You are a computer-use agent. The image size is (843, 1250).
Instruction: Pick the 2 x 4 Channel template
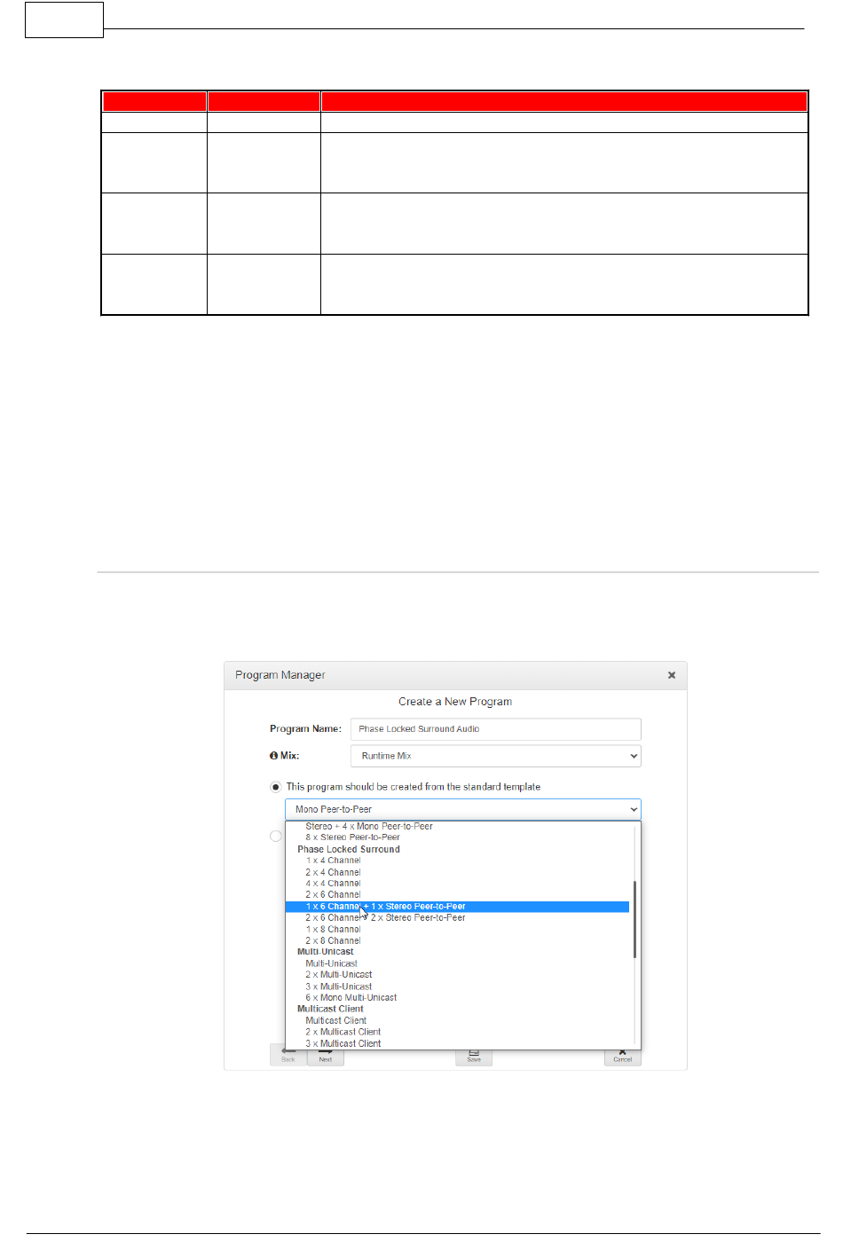334,872
